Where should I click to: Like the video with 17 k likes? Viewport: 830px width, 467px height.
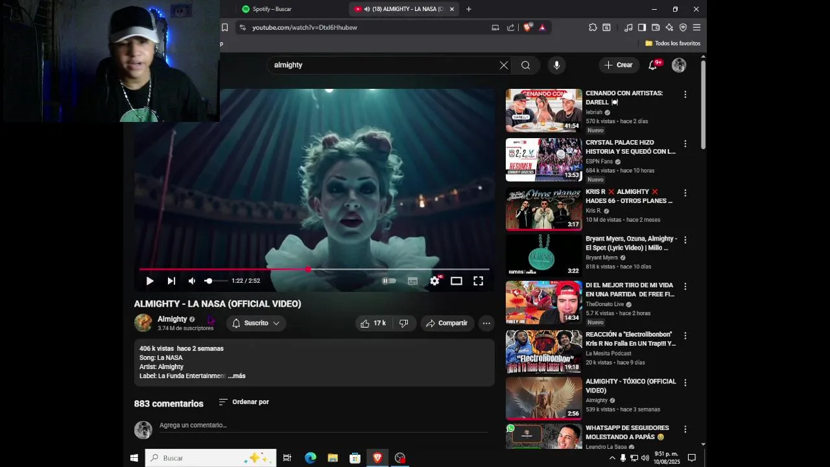tap(373, 323)
